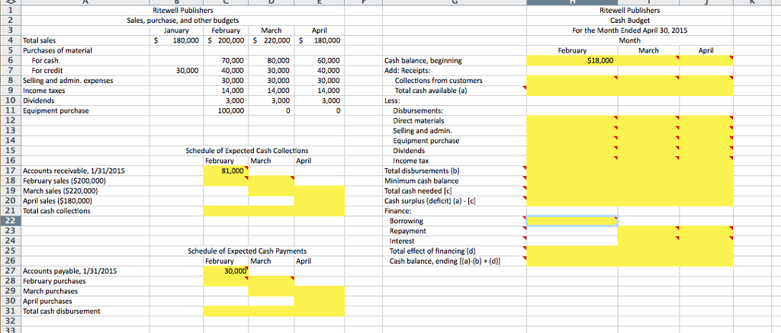Select the 30,000 accounts payable February cell
Image resolution: width=781 pixels, height=333 pixels.
(x=226, y=271)
